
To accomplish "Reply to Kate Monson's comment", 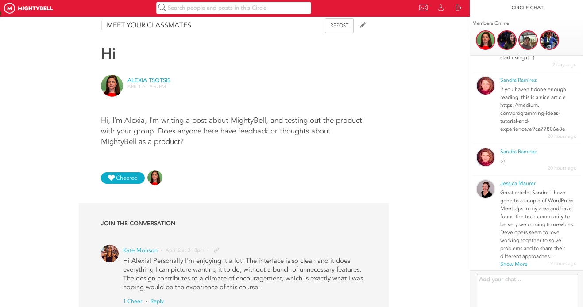I will point(157,301).
